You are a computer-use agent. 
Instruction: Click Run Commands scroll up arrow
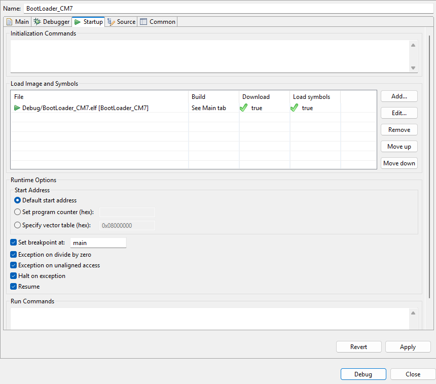(x=413, y=313)
